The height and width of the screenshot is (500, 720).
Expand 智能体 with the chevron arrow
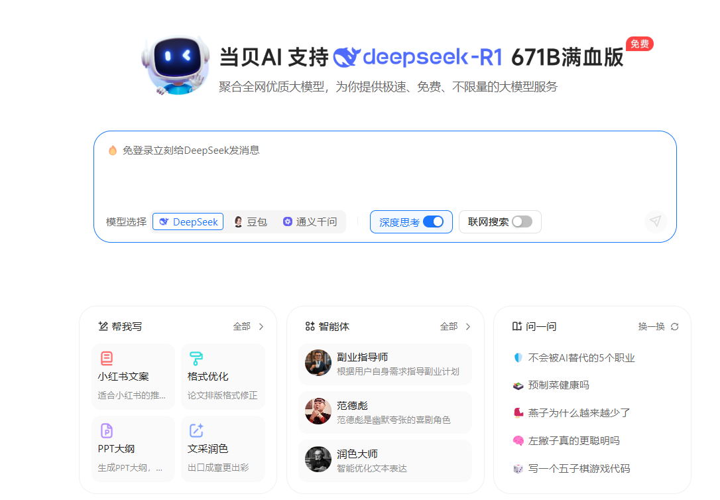[468, 326]
